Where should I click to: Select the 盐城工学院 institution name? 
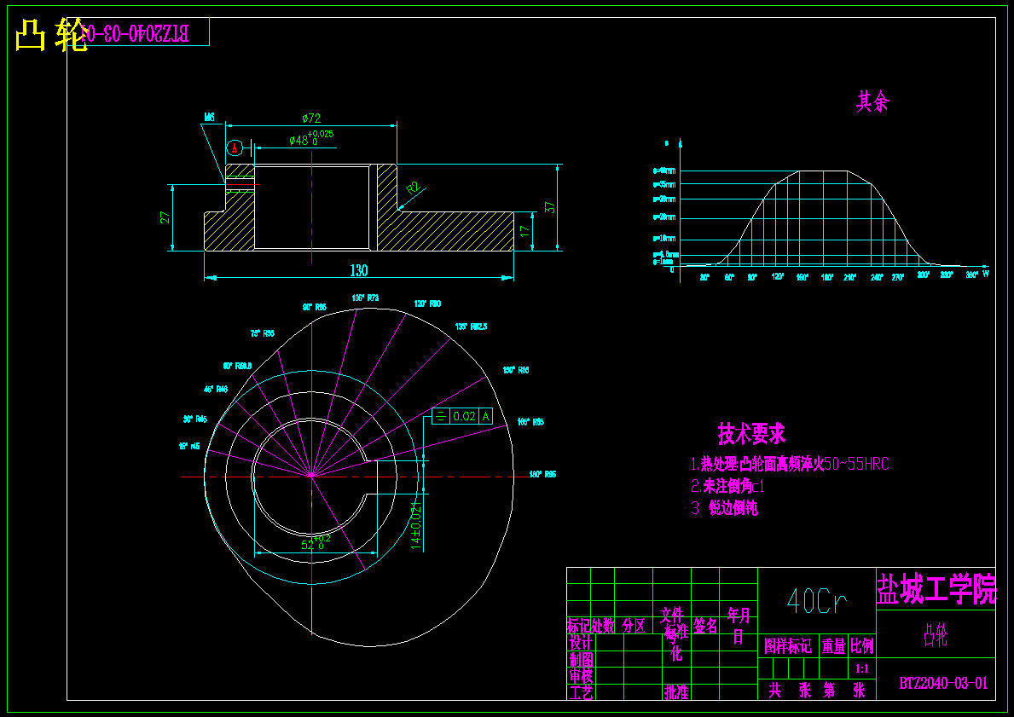coord(936,590)
